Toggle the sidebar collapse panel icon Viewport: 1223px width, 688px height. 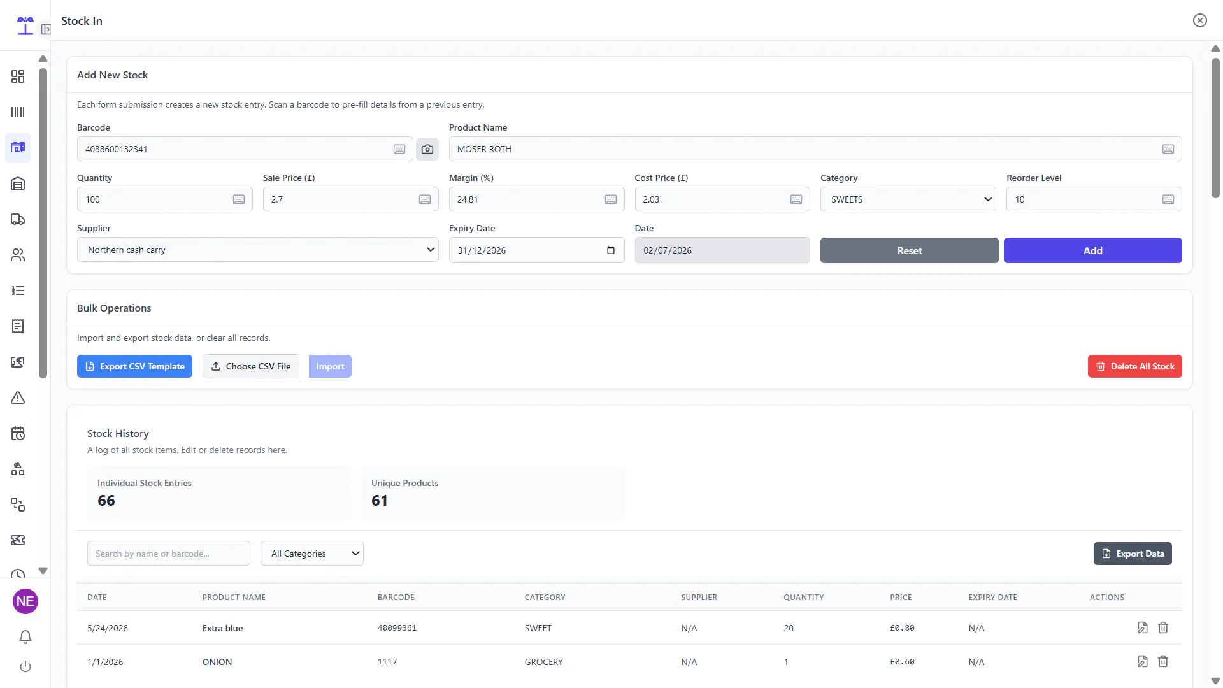(x=46, y=29)
